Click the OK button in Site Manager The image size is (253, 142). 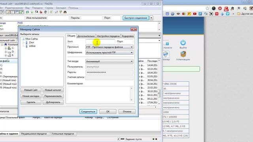click(x=108, y=111)
